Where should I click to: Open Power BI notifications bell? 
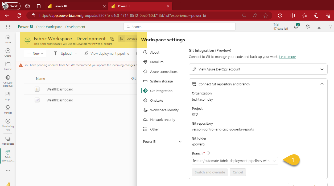(296, 27)
